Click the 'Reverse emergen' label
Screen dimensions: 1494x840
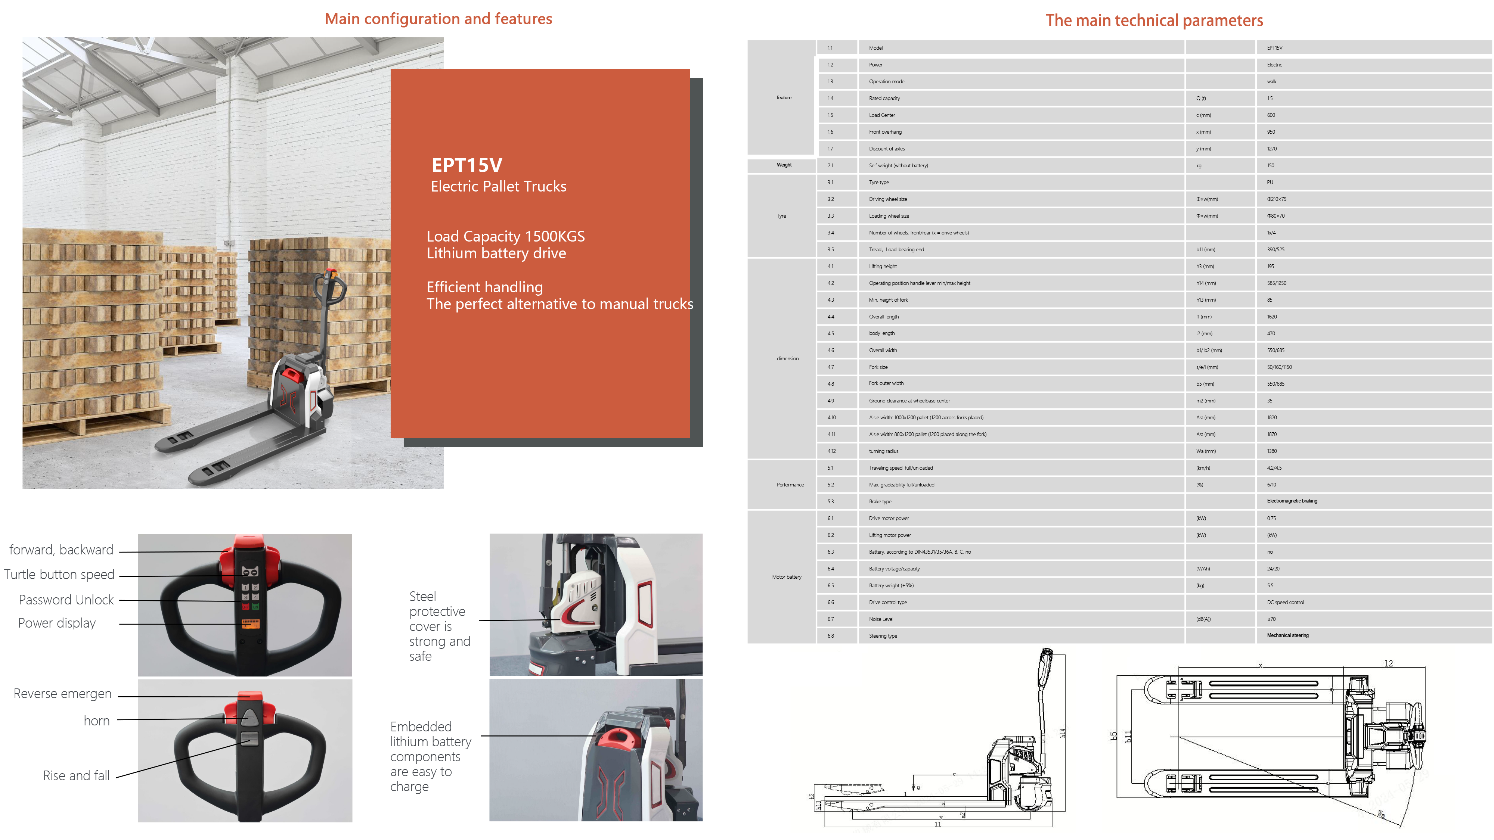point(62,694)
